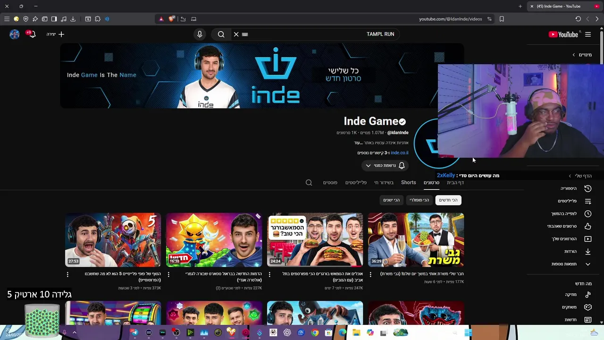This screenshot has height=340, width=604.
Task: Open the browser main menu hamburger icon
Action: tap(7, 19)
